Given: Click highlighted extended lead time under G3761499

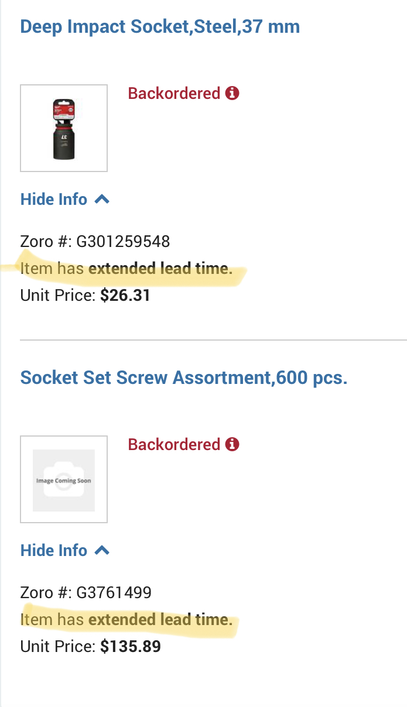Looking at the screenshot, I should [x=160, y=620].
